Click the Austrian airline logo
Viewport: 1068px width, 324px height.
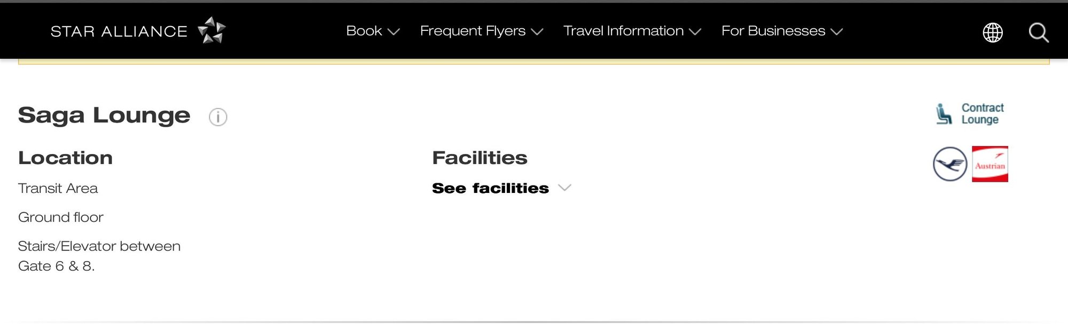(x=990, y=164)
